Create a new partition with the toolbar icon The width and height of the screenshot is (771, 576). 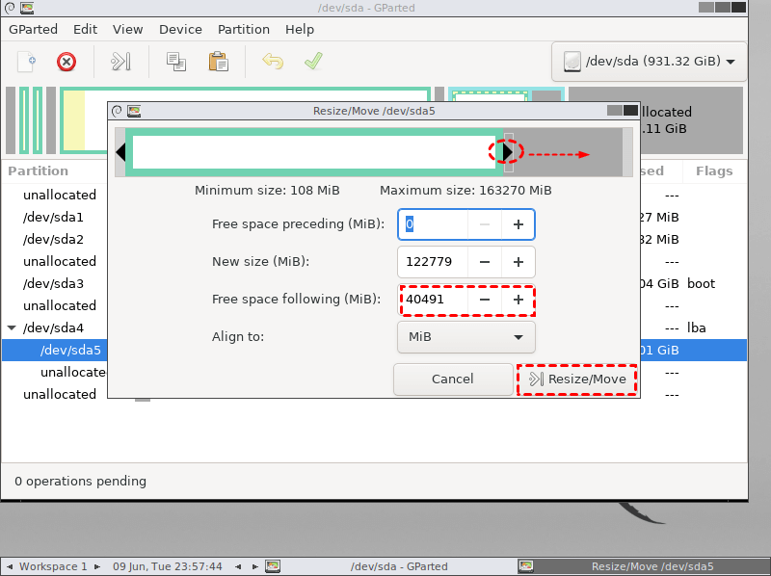tap(25, 61)
